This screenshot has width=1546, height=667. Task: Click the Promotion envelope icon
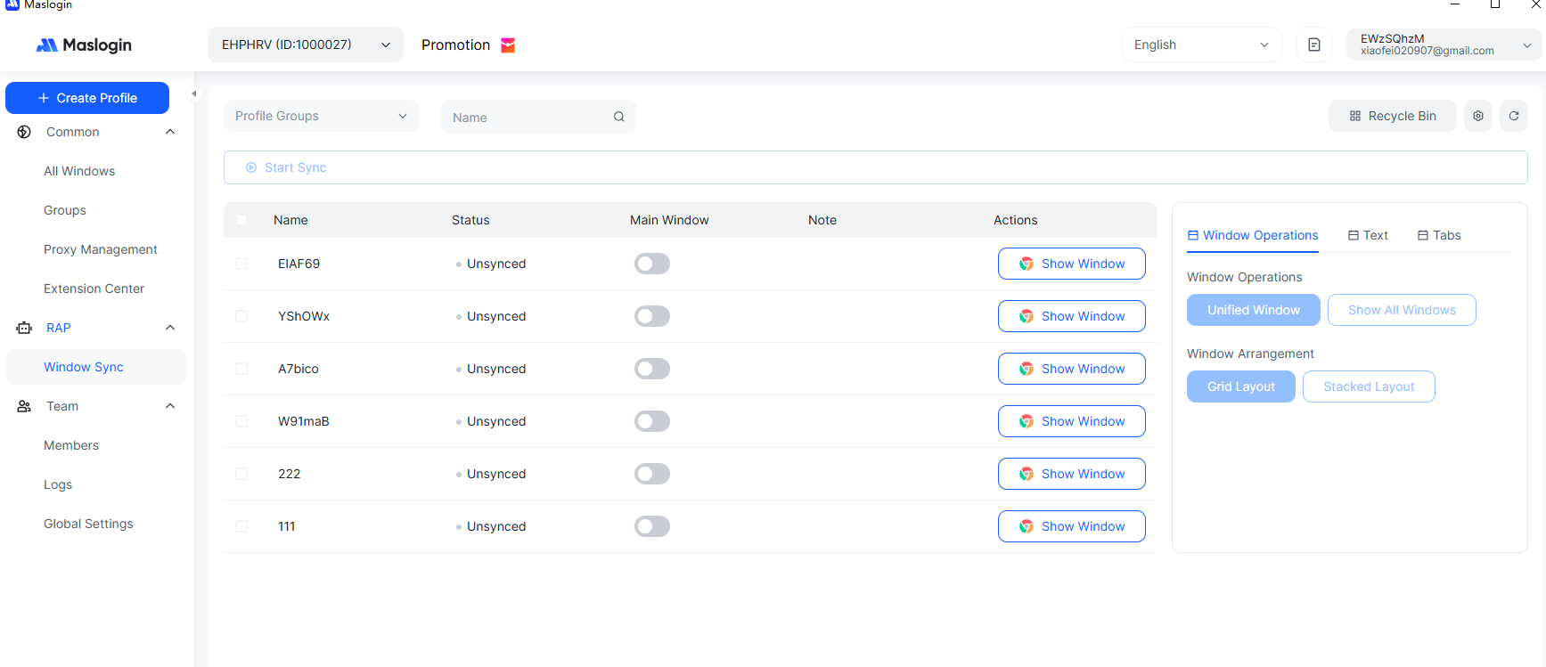(508, 45)
